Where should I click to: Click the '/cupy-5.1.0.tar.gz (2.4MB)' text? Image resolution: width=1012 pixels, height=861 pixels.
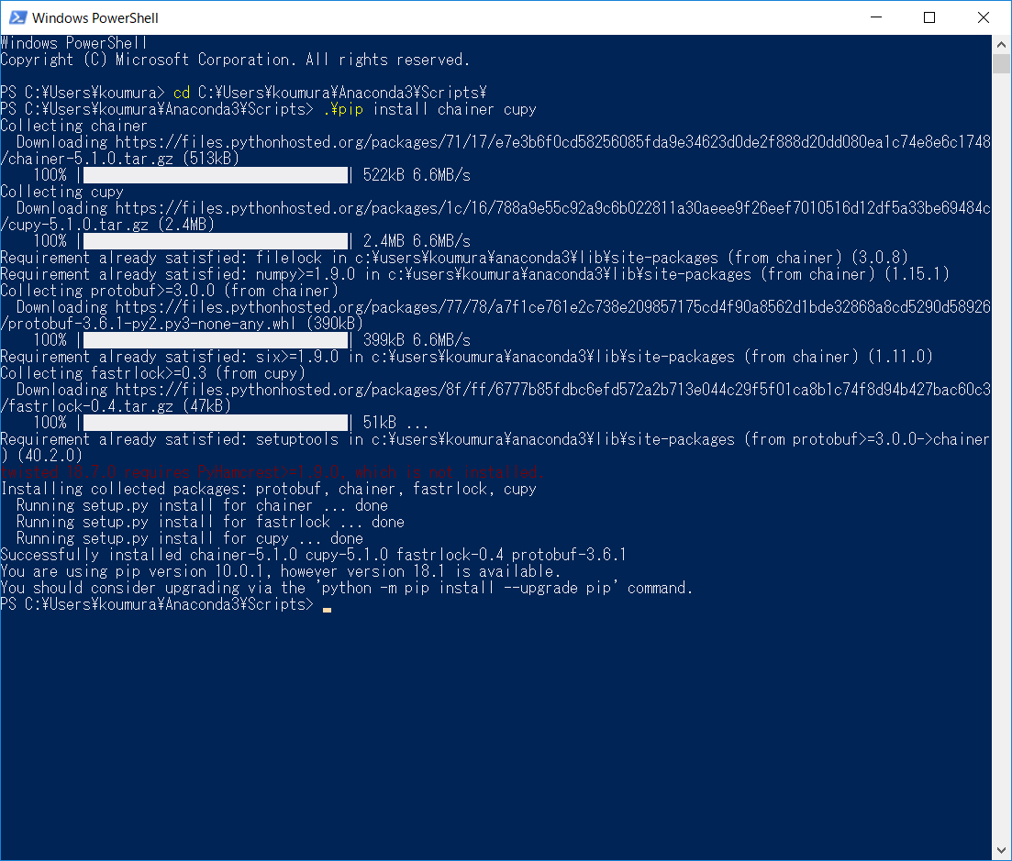click(107, 225)
